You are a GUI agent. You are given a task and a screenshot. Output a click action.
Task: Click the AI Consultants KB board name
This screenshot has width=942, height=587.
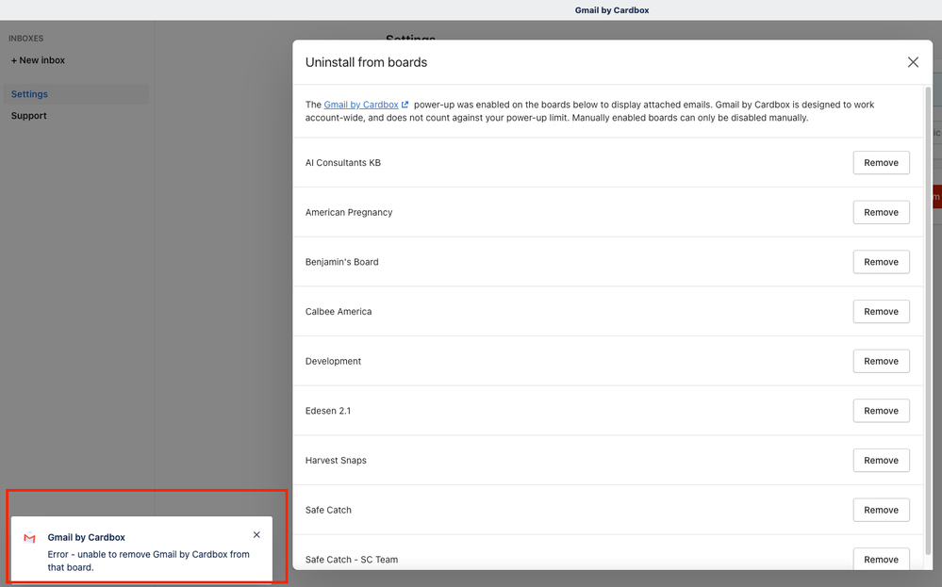(x=343, y=163)
